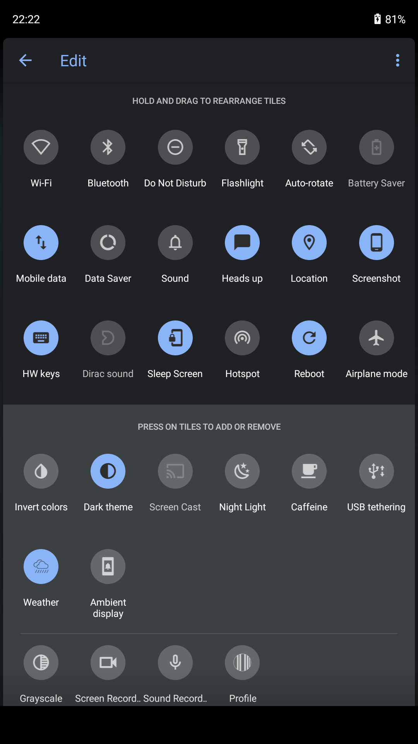Toggle the Mobile data tile
The width and height of the screenshot is (418, 744).
pyautogui.click(x=41, y=243)
